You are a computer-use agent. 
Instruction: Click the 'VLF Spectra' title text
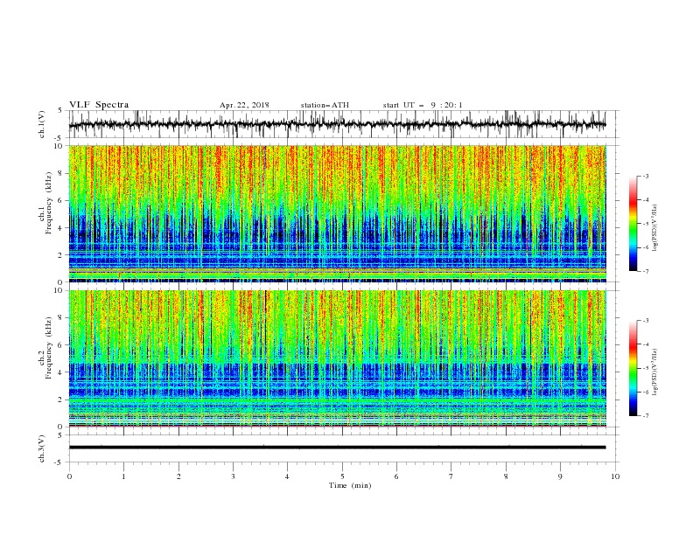[x=99, y=105]
